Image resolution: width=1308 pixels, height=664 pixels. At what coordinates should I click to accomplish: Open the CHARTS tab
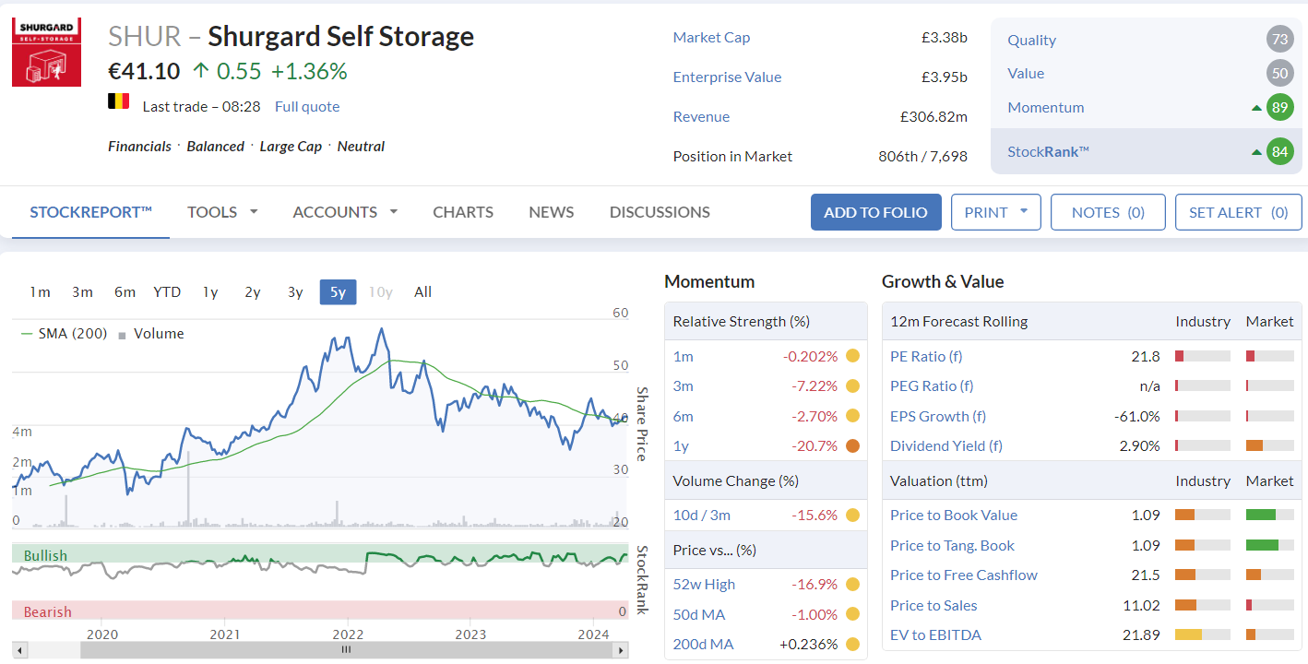pos(463,212)
